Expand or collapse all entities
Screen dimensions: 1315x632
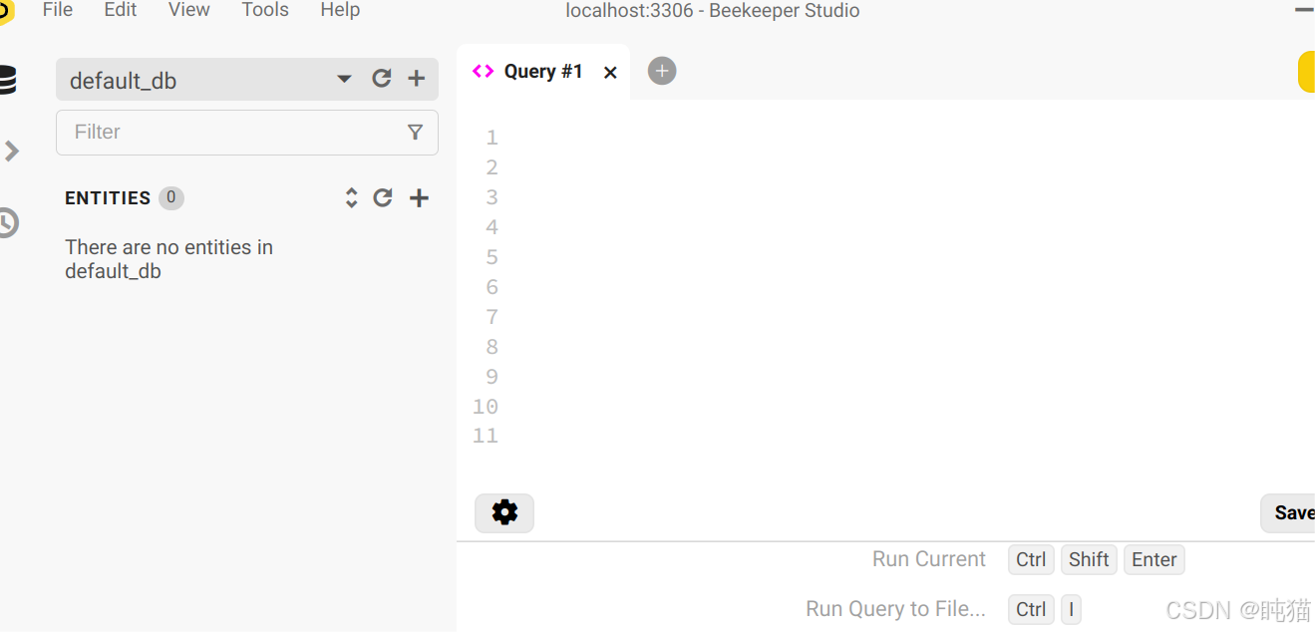point(351,198)
